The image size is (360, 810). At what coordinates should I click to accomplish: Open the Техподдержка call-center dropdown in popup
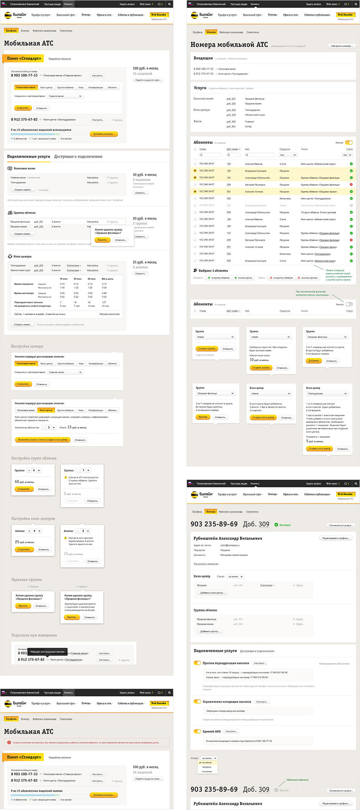[327, 393]
